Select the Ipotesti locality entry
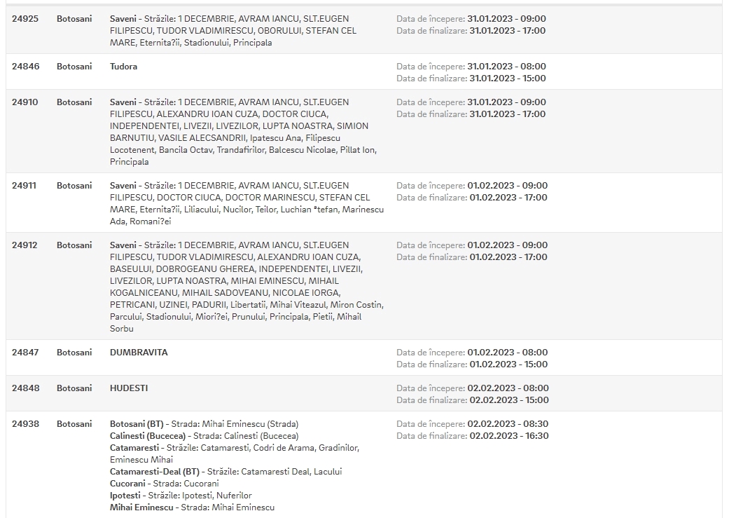Viewport: 729px width, 518px height. pyautogui.click(x=125, y=496)
